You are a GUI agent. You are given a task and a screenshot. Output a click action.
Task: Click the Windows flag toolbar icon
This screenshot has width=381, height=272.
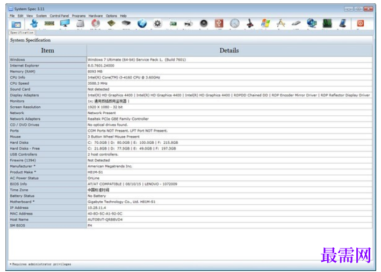pos(265,24)
